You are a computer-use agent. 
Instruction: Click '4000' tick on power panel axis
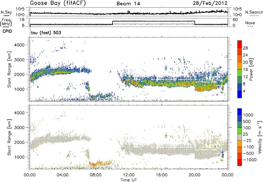(x=19, y=45)
